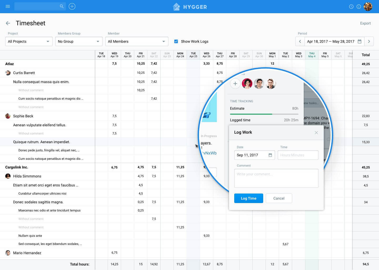Click the Export link
Screen dimensions: 379x270
click(x=365, y=23)
